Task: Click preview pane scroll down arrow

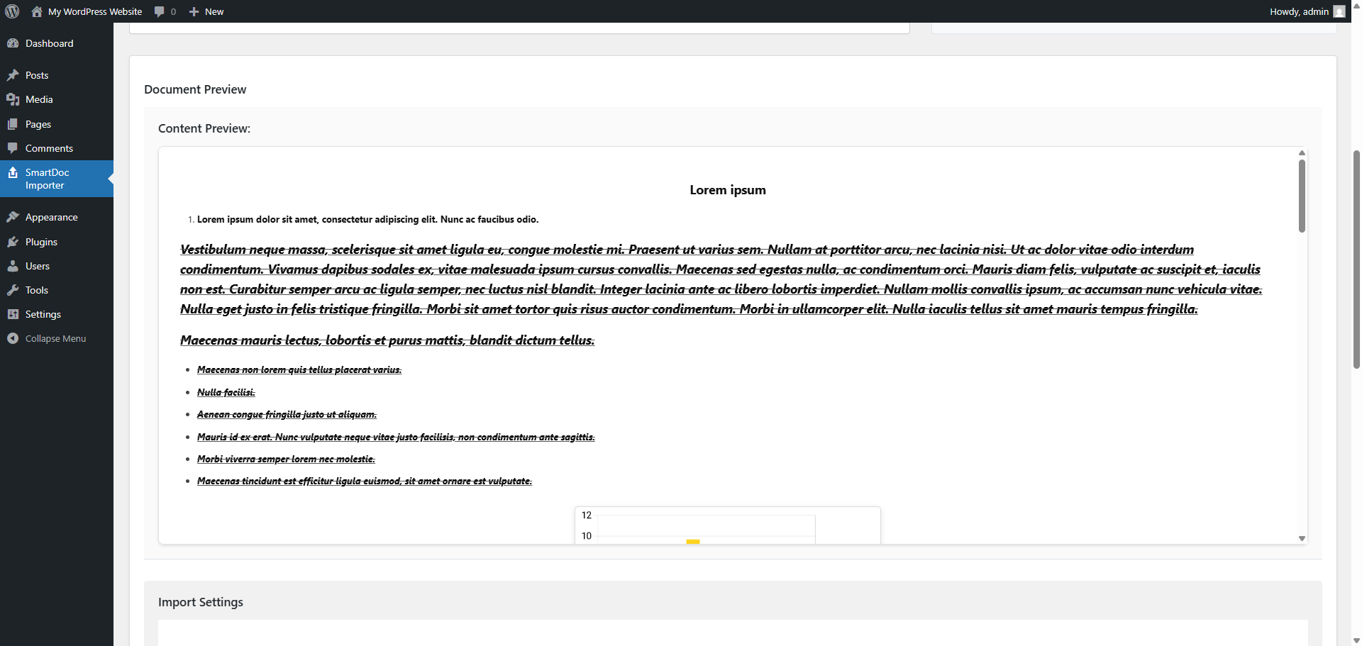Action: pyautogui.click(x=1302, y=538)
